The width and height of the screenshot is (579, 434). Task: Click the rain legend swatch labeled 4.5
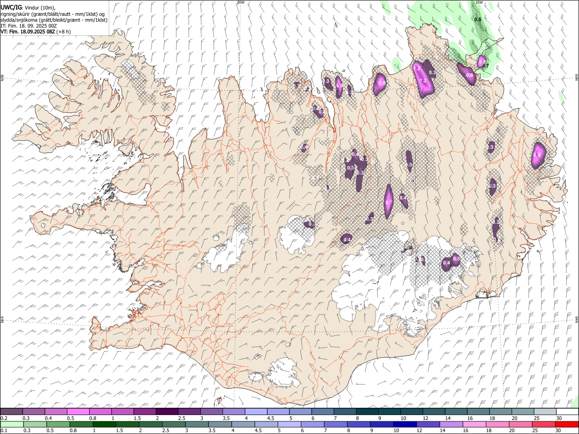[x=266, y=424]
